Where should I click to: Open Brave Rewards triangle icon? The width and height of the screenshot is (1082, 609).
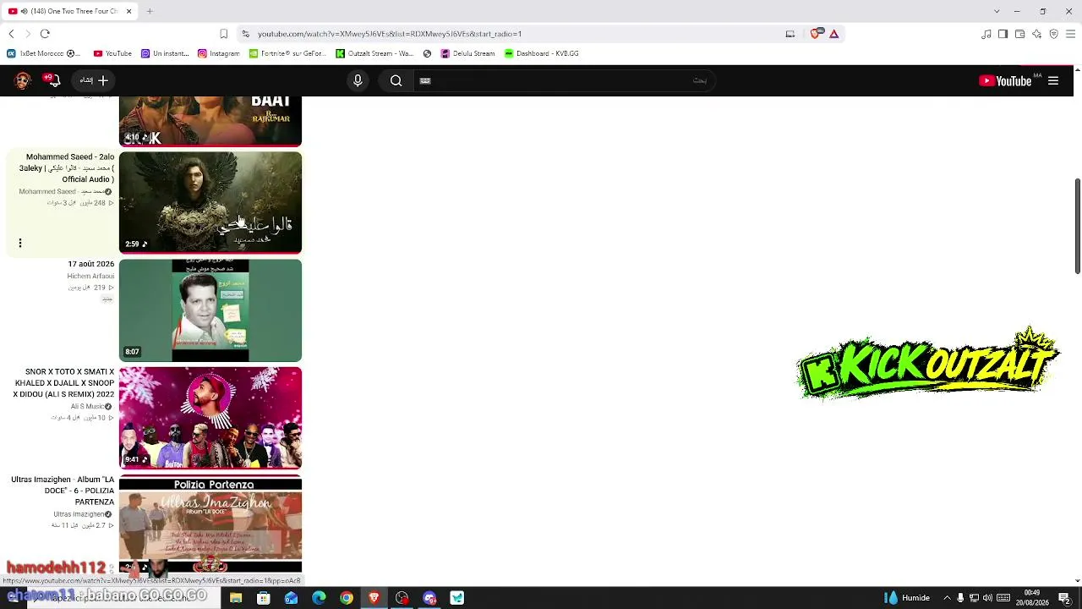(x=833, y=34)
